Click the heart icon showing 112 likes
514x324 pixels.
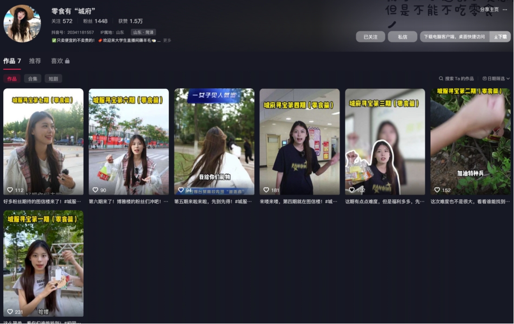(10, 190)
